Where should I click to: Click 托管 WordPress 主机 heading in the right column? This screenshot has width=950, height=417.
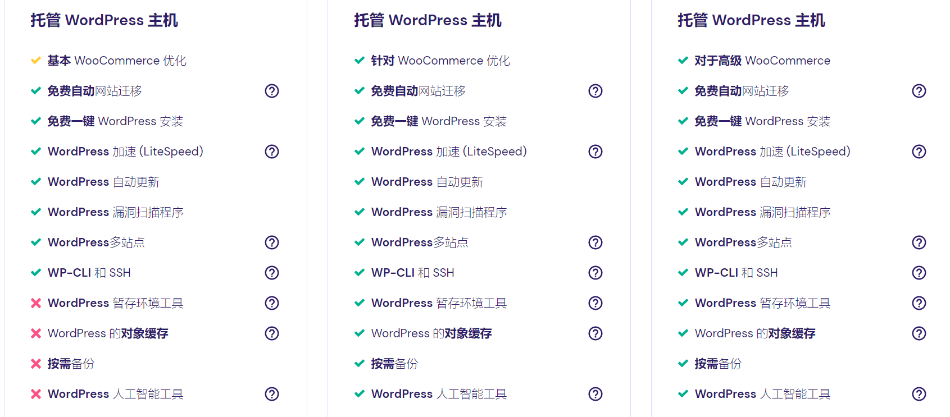(751, 20)
